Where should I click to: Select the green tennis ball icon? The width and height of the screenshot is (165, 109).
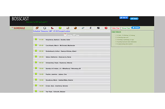(x=60, y=28)
